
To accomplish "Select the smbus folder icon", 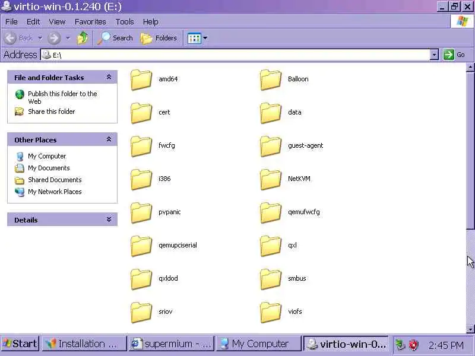I will pos(271,279).
